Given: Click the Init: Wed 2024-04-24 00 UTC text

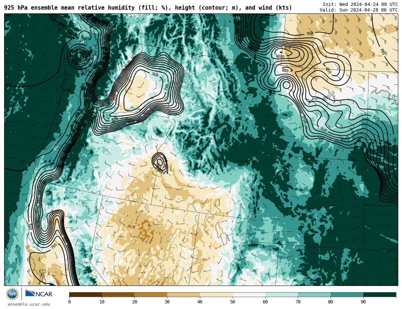Looking at the screenshot, I should point(360,4).
